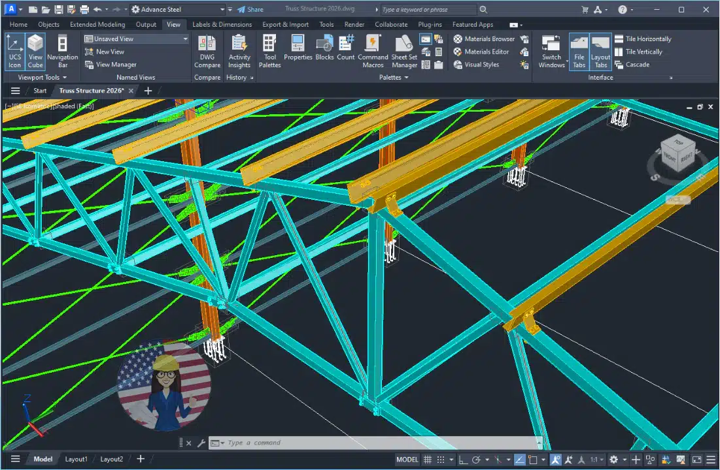Viewport: 720px width, 470px height.
Task: Launch the Sheet Set Manager
Action: click(404, 52)
